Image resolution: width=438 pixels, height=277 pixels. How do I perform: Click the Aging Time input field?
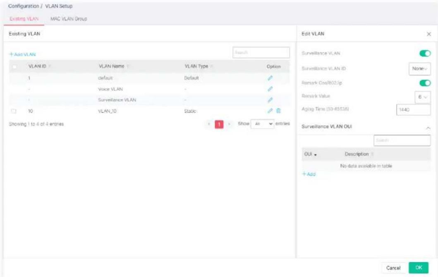coord(414,109)
